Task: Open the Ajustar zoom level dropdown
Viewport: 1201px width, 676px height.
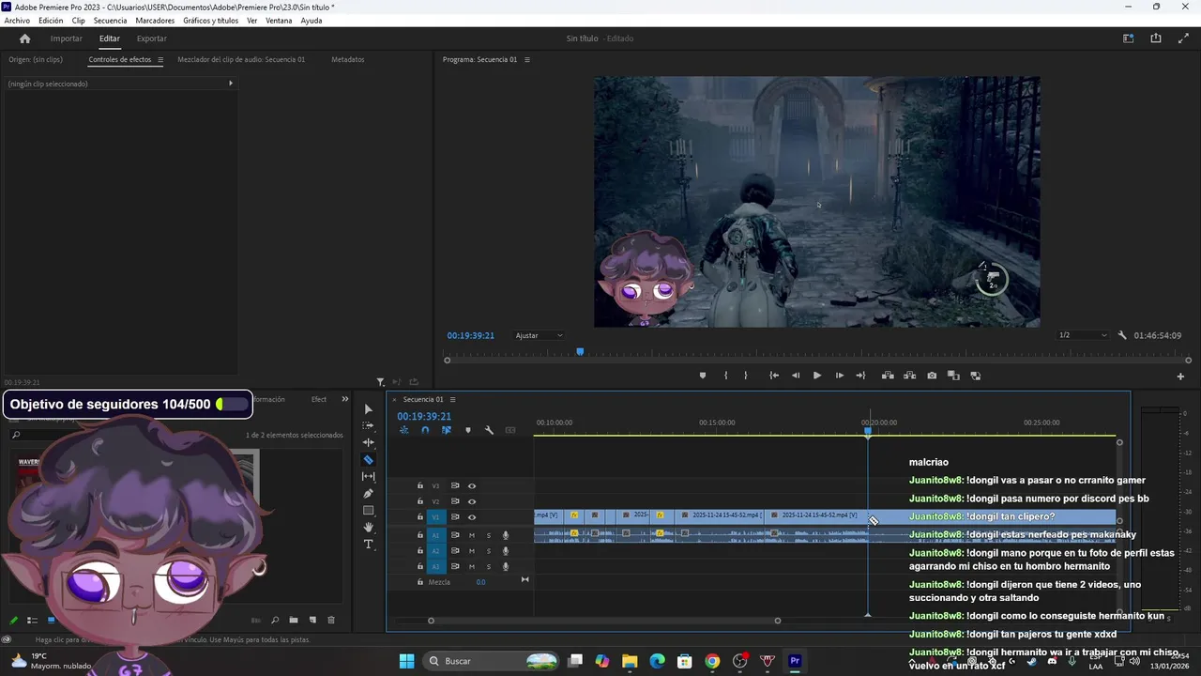Action: [540, 335]
